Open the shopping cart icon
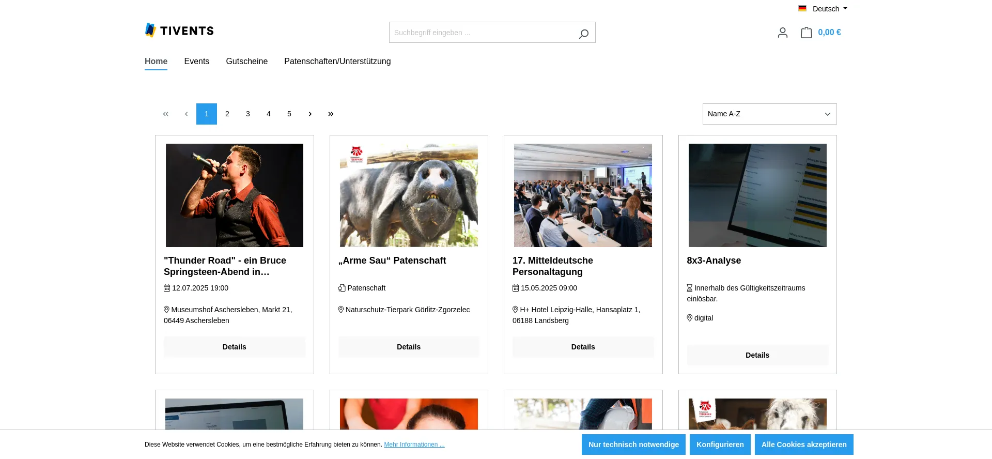This screenshot has width=992, height=459. pos(806,33)
